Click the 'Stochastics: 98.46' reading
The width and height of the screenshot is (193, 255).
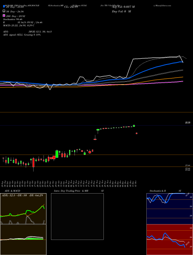click(13, 19)
